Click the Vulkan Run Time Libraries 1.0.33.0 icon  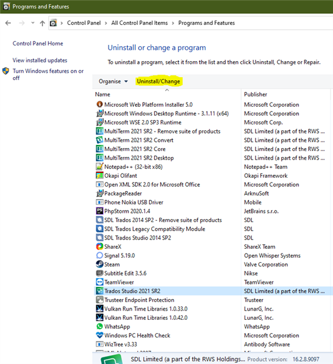point(99,309)
